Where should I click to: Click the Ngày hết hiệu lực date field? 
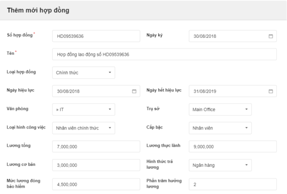tap(233, 91)
